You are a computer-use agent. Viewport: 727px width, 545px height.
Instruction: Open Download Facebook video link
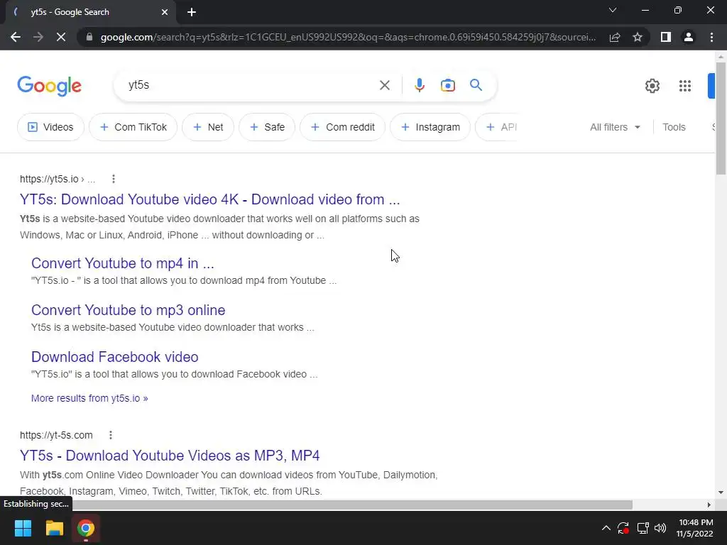[114, 357]
